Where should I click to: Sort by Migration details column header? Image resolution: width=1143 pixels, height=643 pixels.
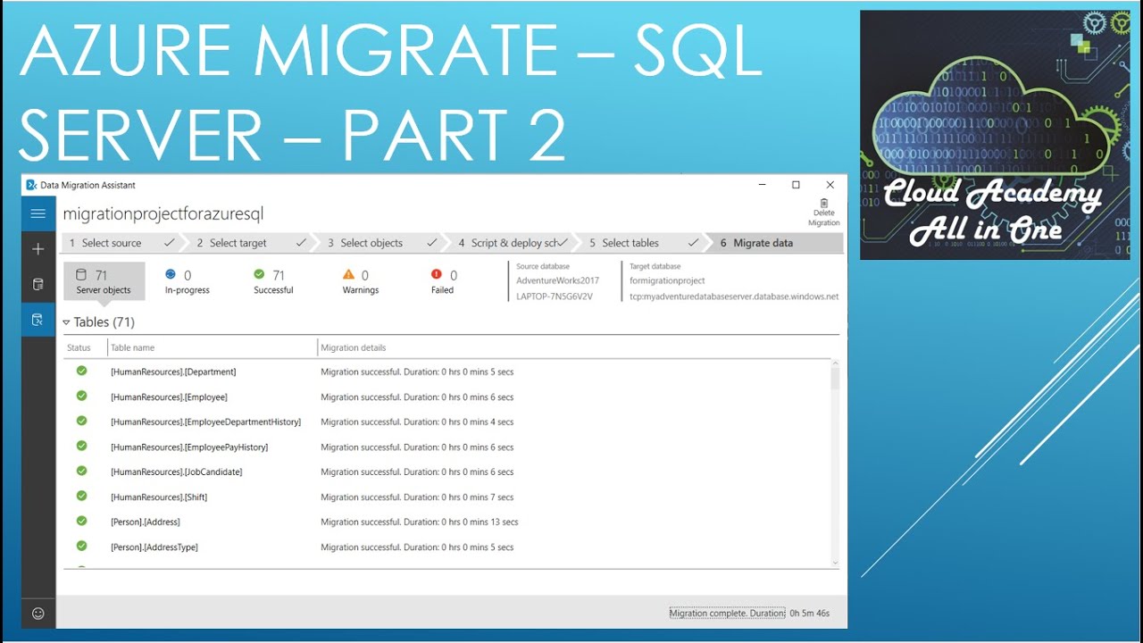click(354, 347)
